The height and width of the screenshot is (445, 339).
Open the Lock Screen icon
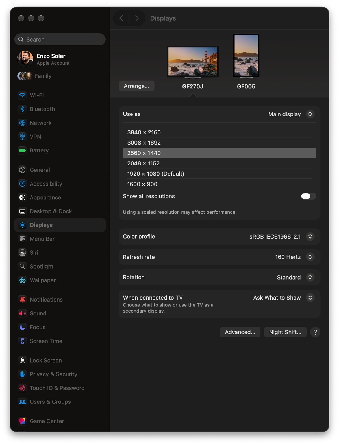[22, 360]
